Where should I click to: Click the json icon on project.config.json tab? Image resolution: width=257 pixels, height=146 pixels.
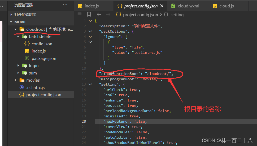point(120,6)
